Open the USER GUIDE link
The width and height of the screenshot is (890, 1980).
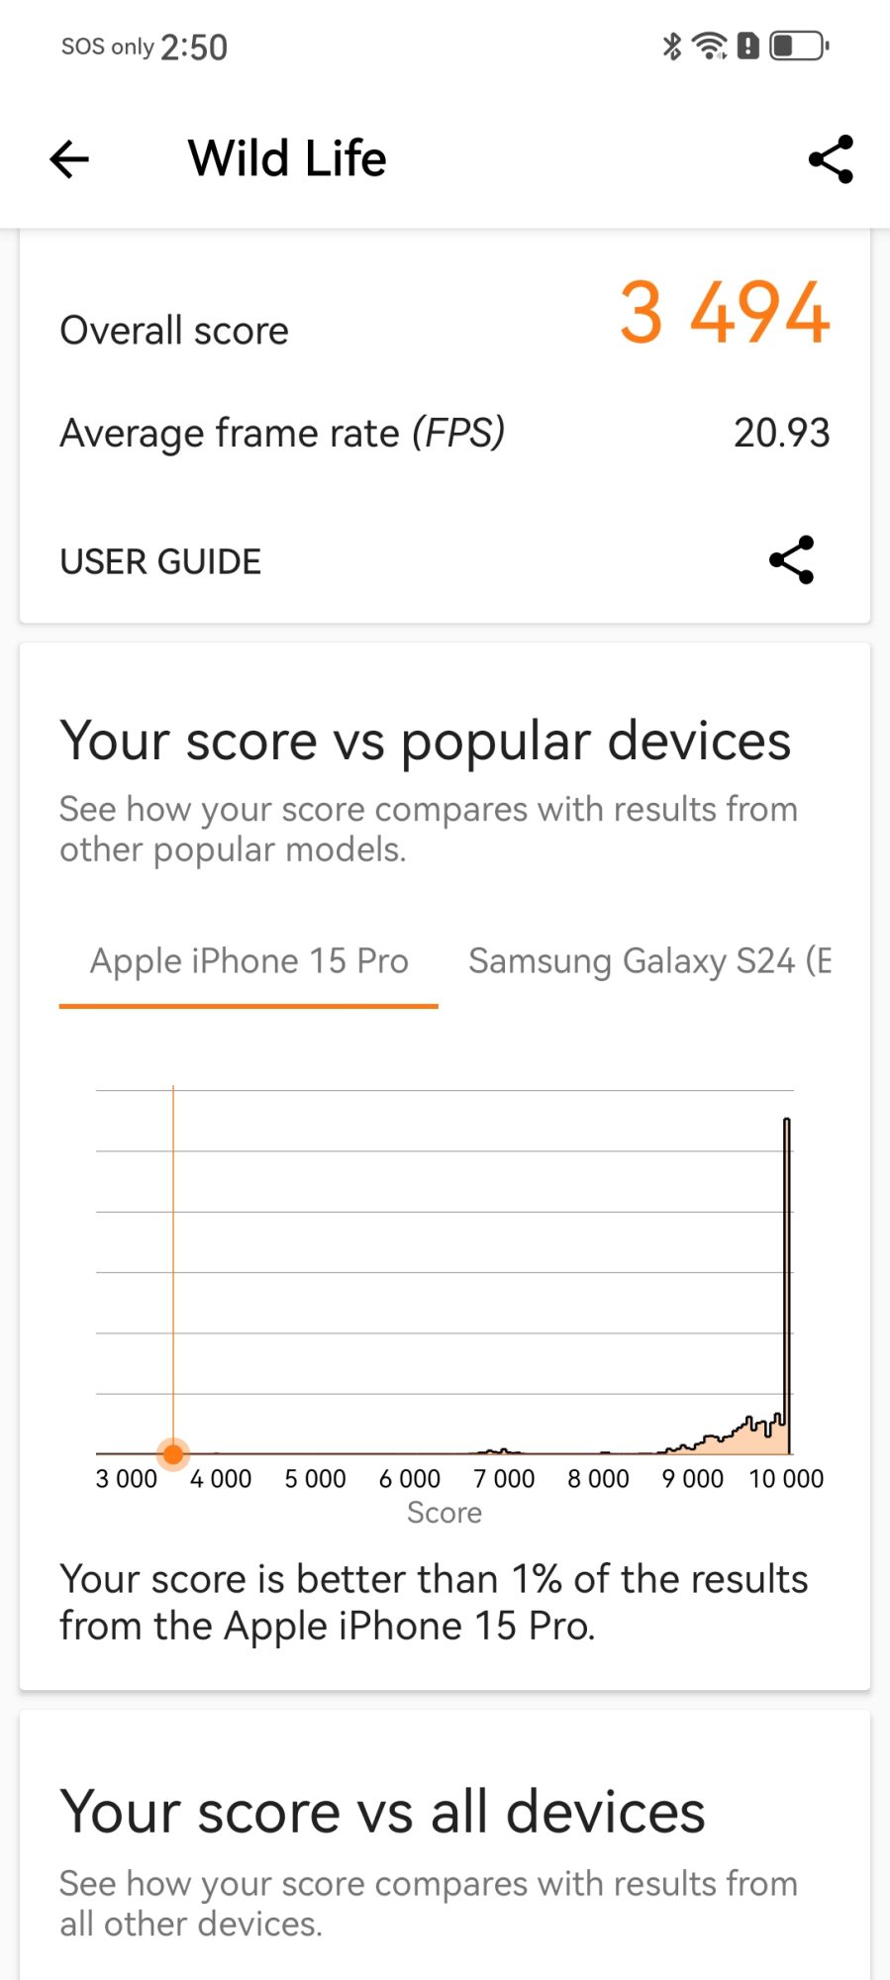tap(160, 561)
